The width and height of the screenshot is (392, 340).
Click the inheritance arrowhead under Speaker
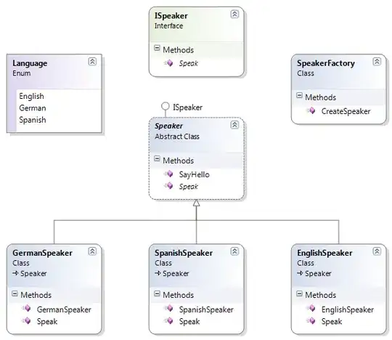(197, 203)
